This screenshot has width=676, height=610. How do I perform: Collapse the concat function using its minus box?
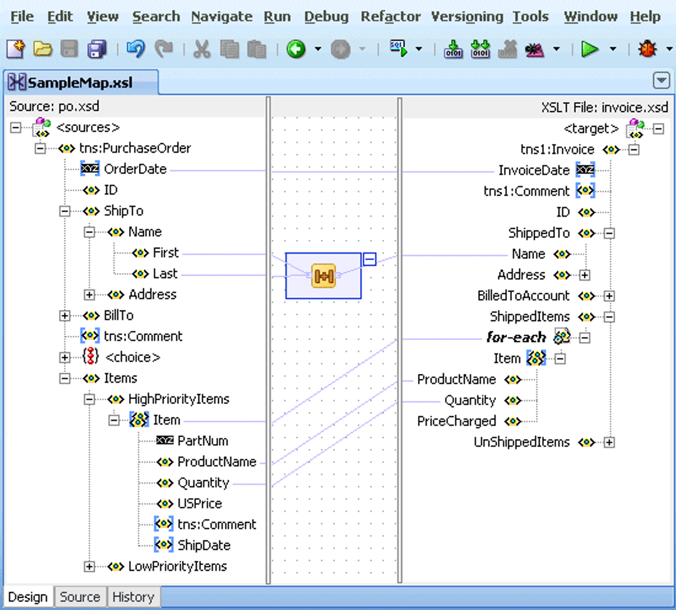point(369,259)
